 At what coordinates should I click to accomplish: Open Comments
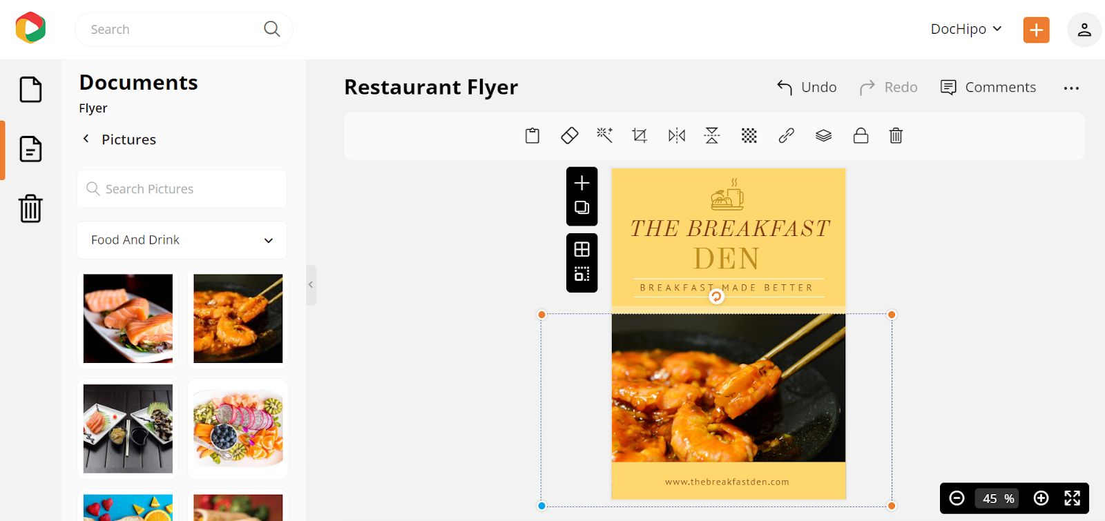click(988, 88)
